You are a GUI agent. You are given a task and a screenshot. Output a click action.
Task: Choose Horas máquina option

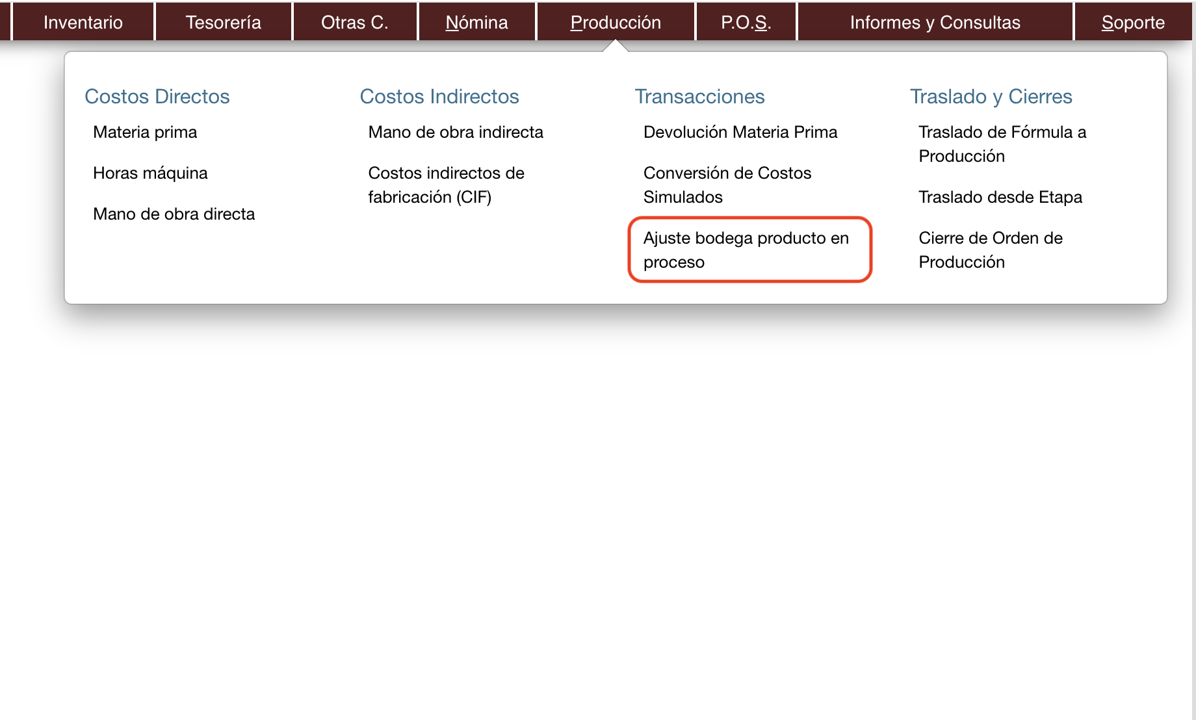(150, 173)
